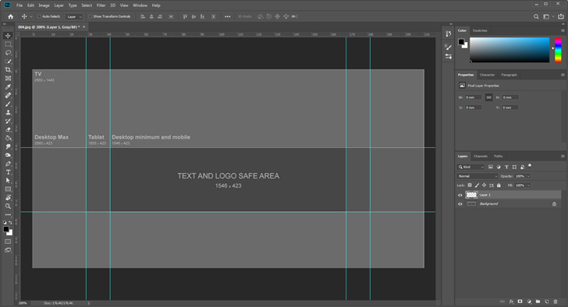Select the Eyedropper tool

point(8,86)
